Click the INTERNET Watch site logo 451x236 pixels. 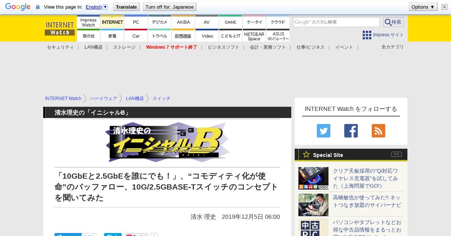[59, 28]
